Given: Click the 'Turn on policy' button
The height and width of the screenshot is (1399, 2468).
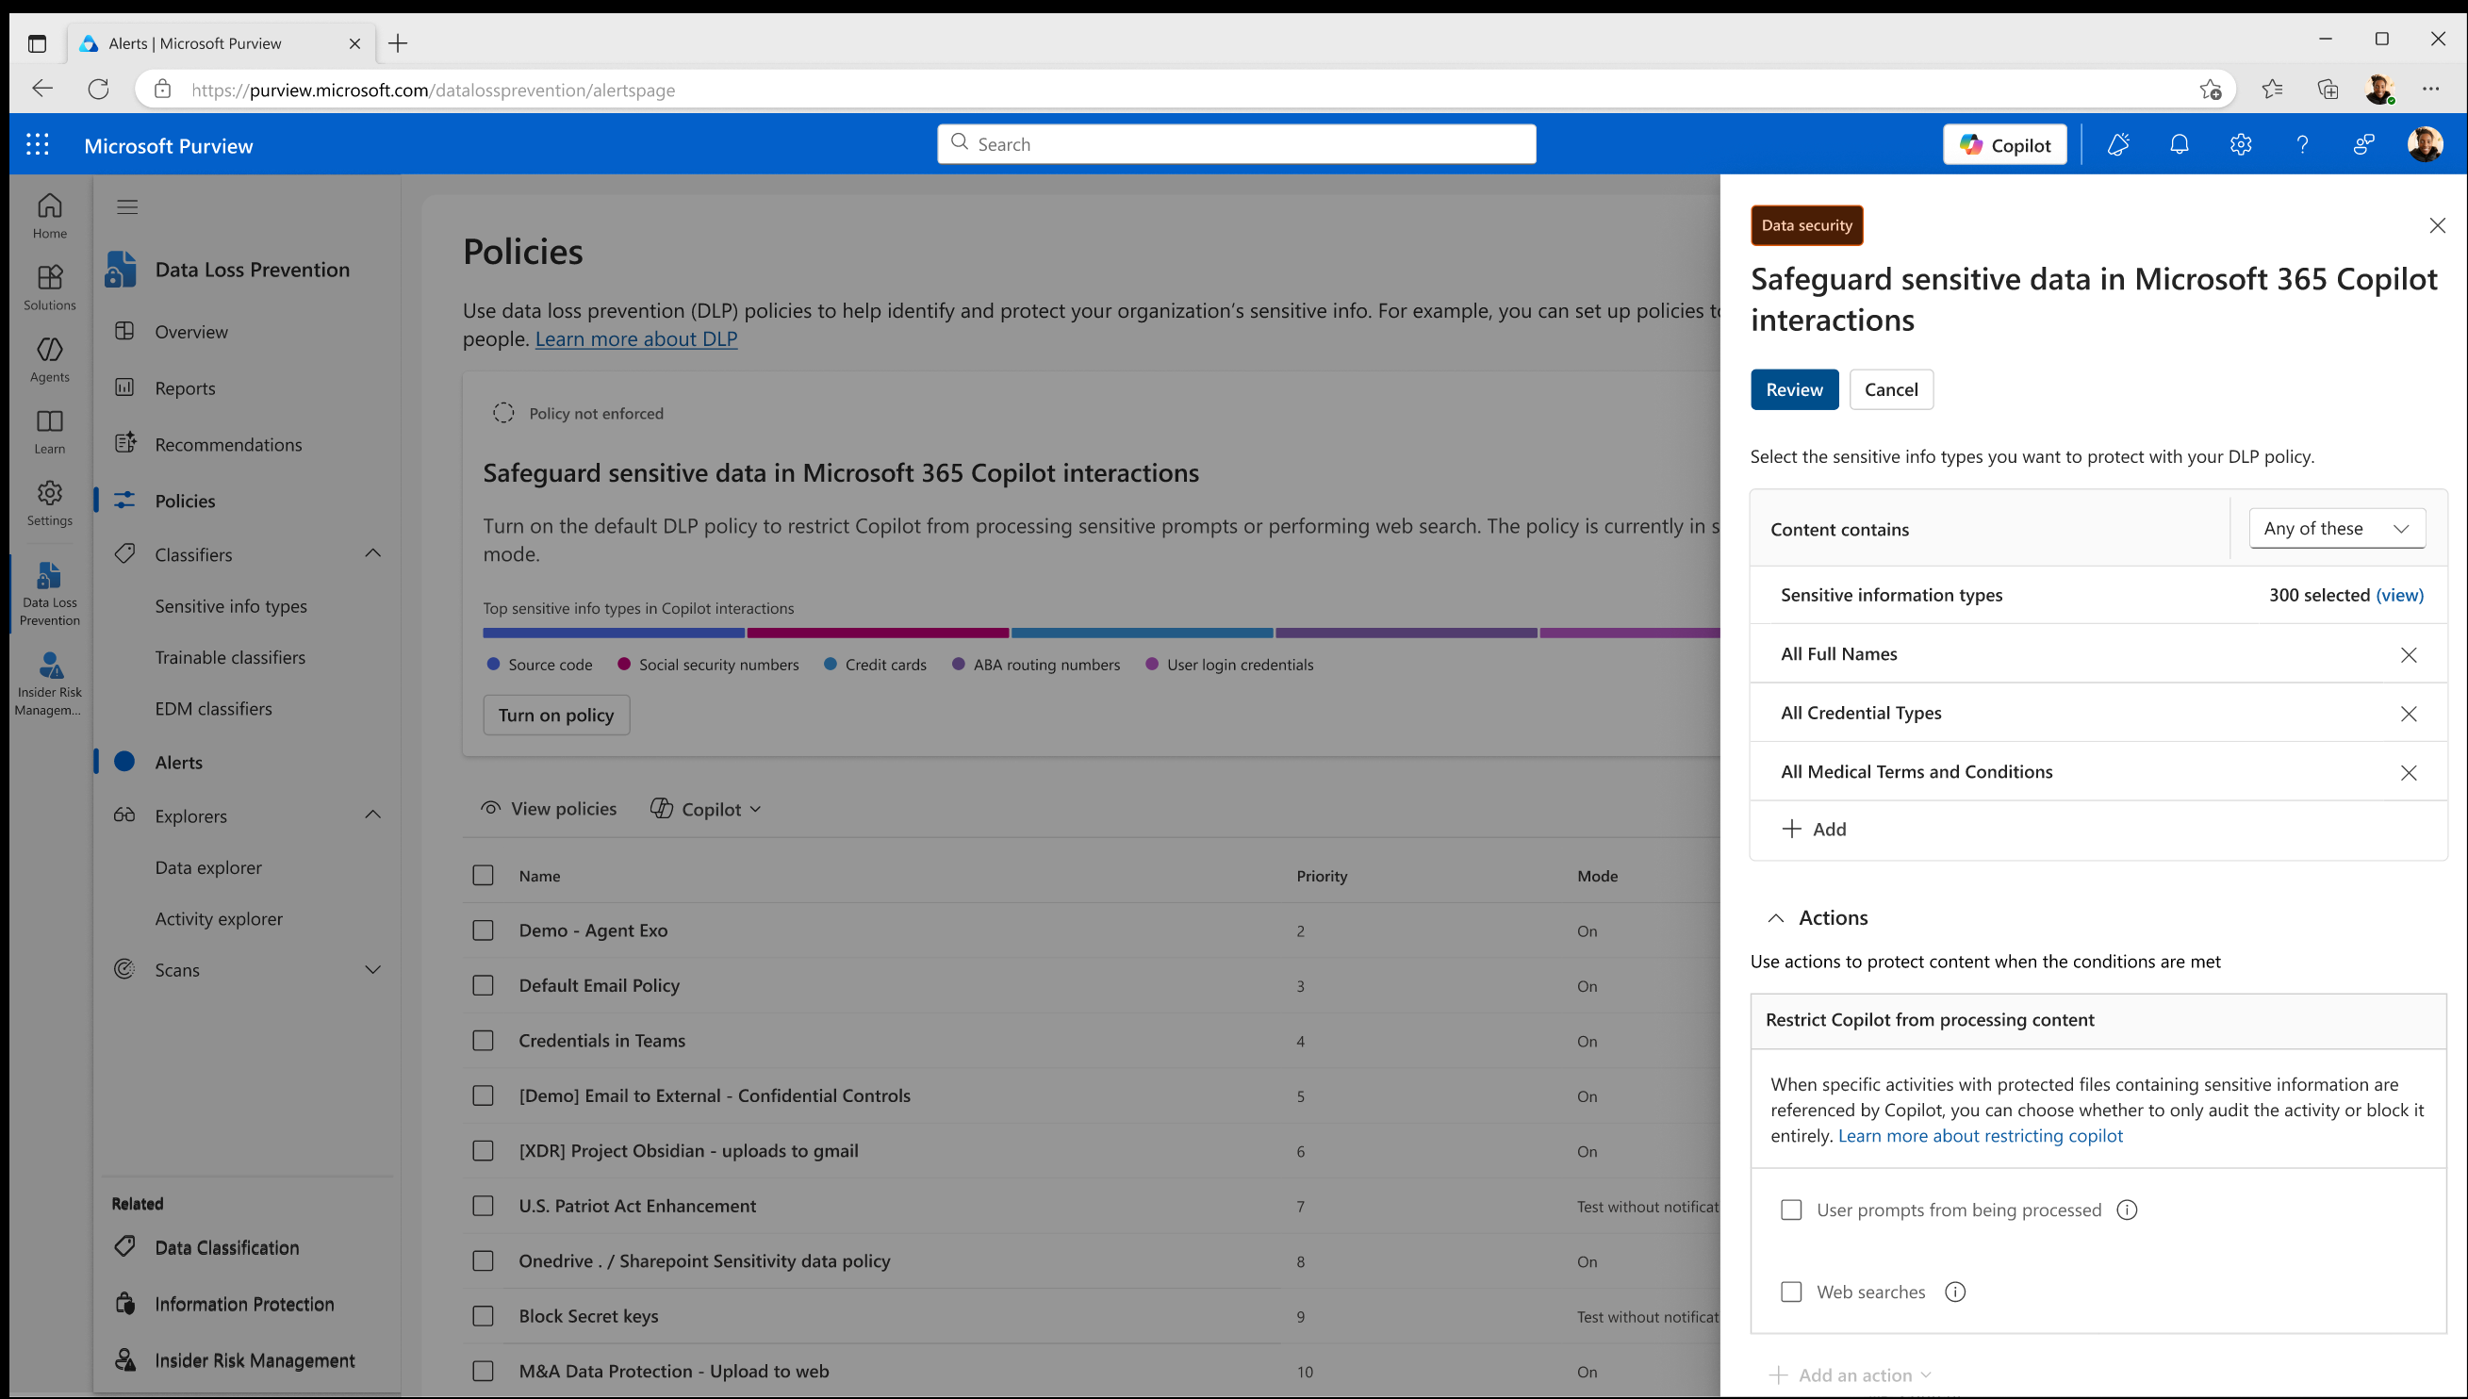Looking at the screenshot, I should (x=555, y=714).
